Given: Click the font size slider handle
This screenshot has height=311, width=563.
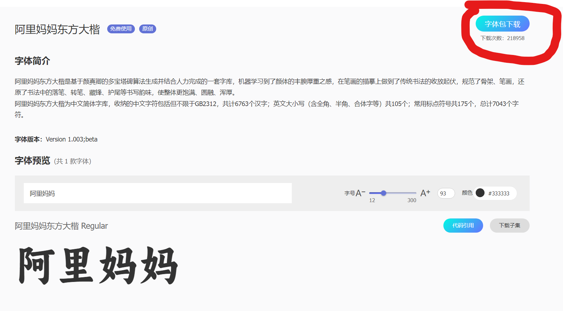Looking at the screenshot, I should (x=383, y=193).
